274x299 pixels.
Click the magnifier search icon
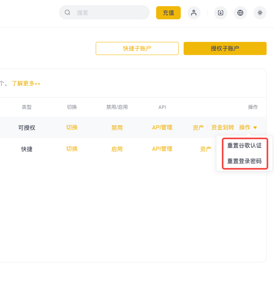(67, 13)
